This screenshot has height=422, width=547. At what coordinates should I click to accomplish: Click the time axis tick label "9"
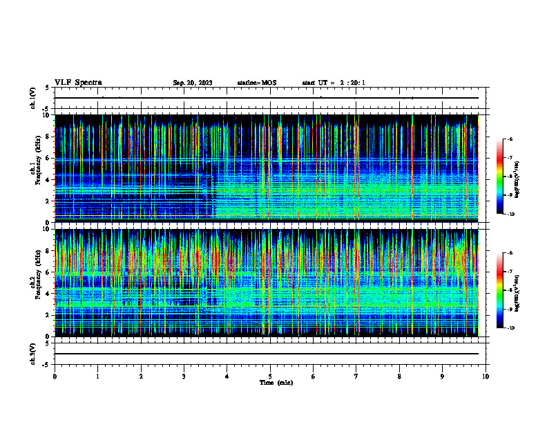coord(442,376)
